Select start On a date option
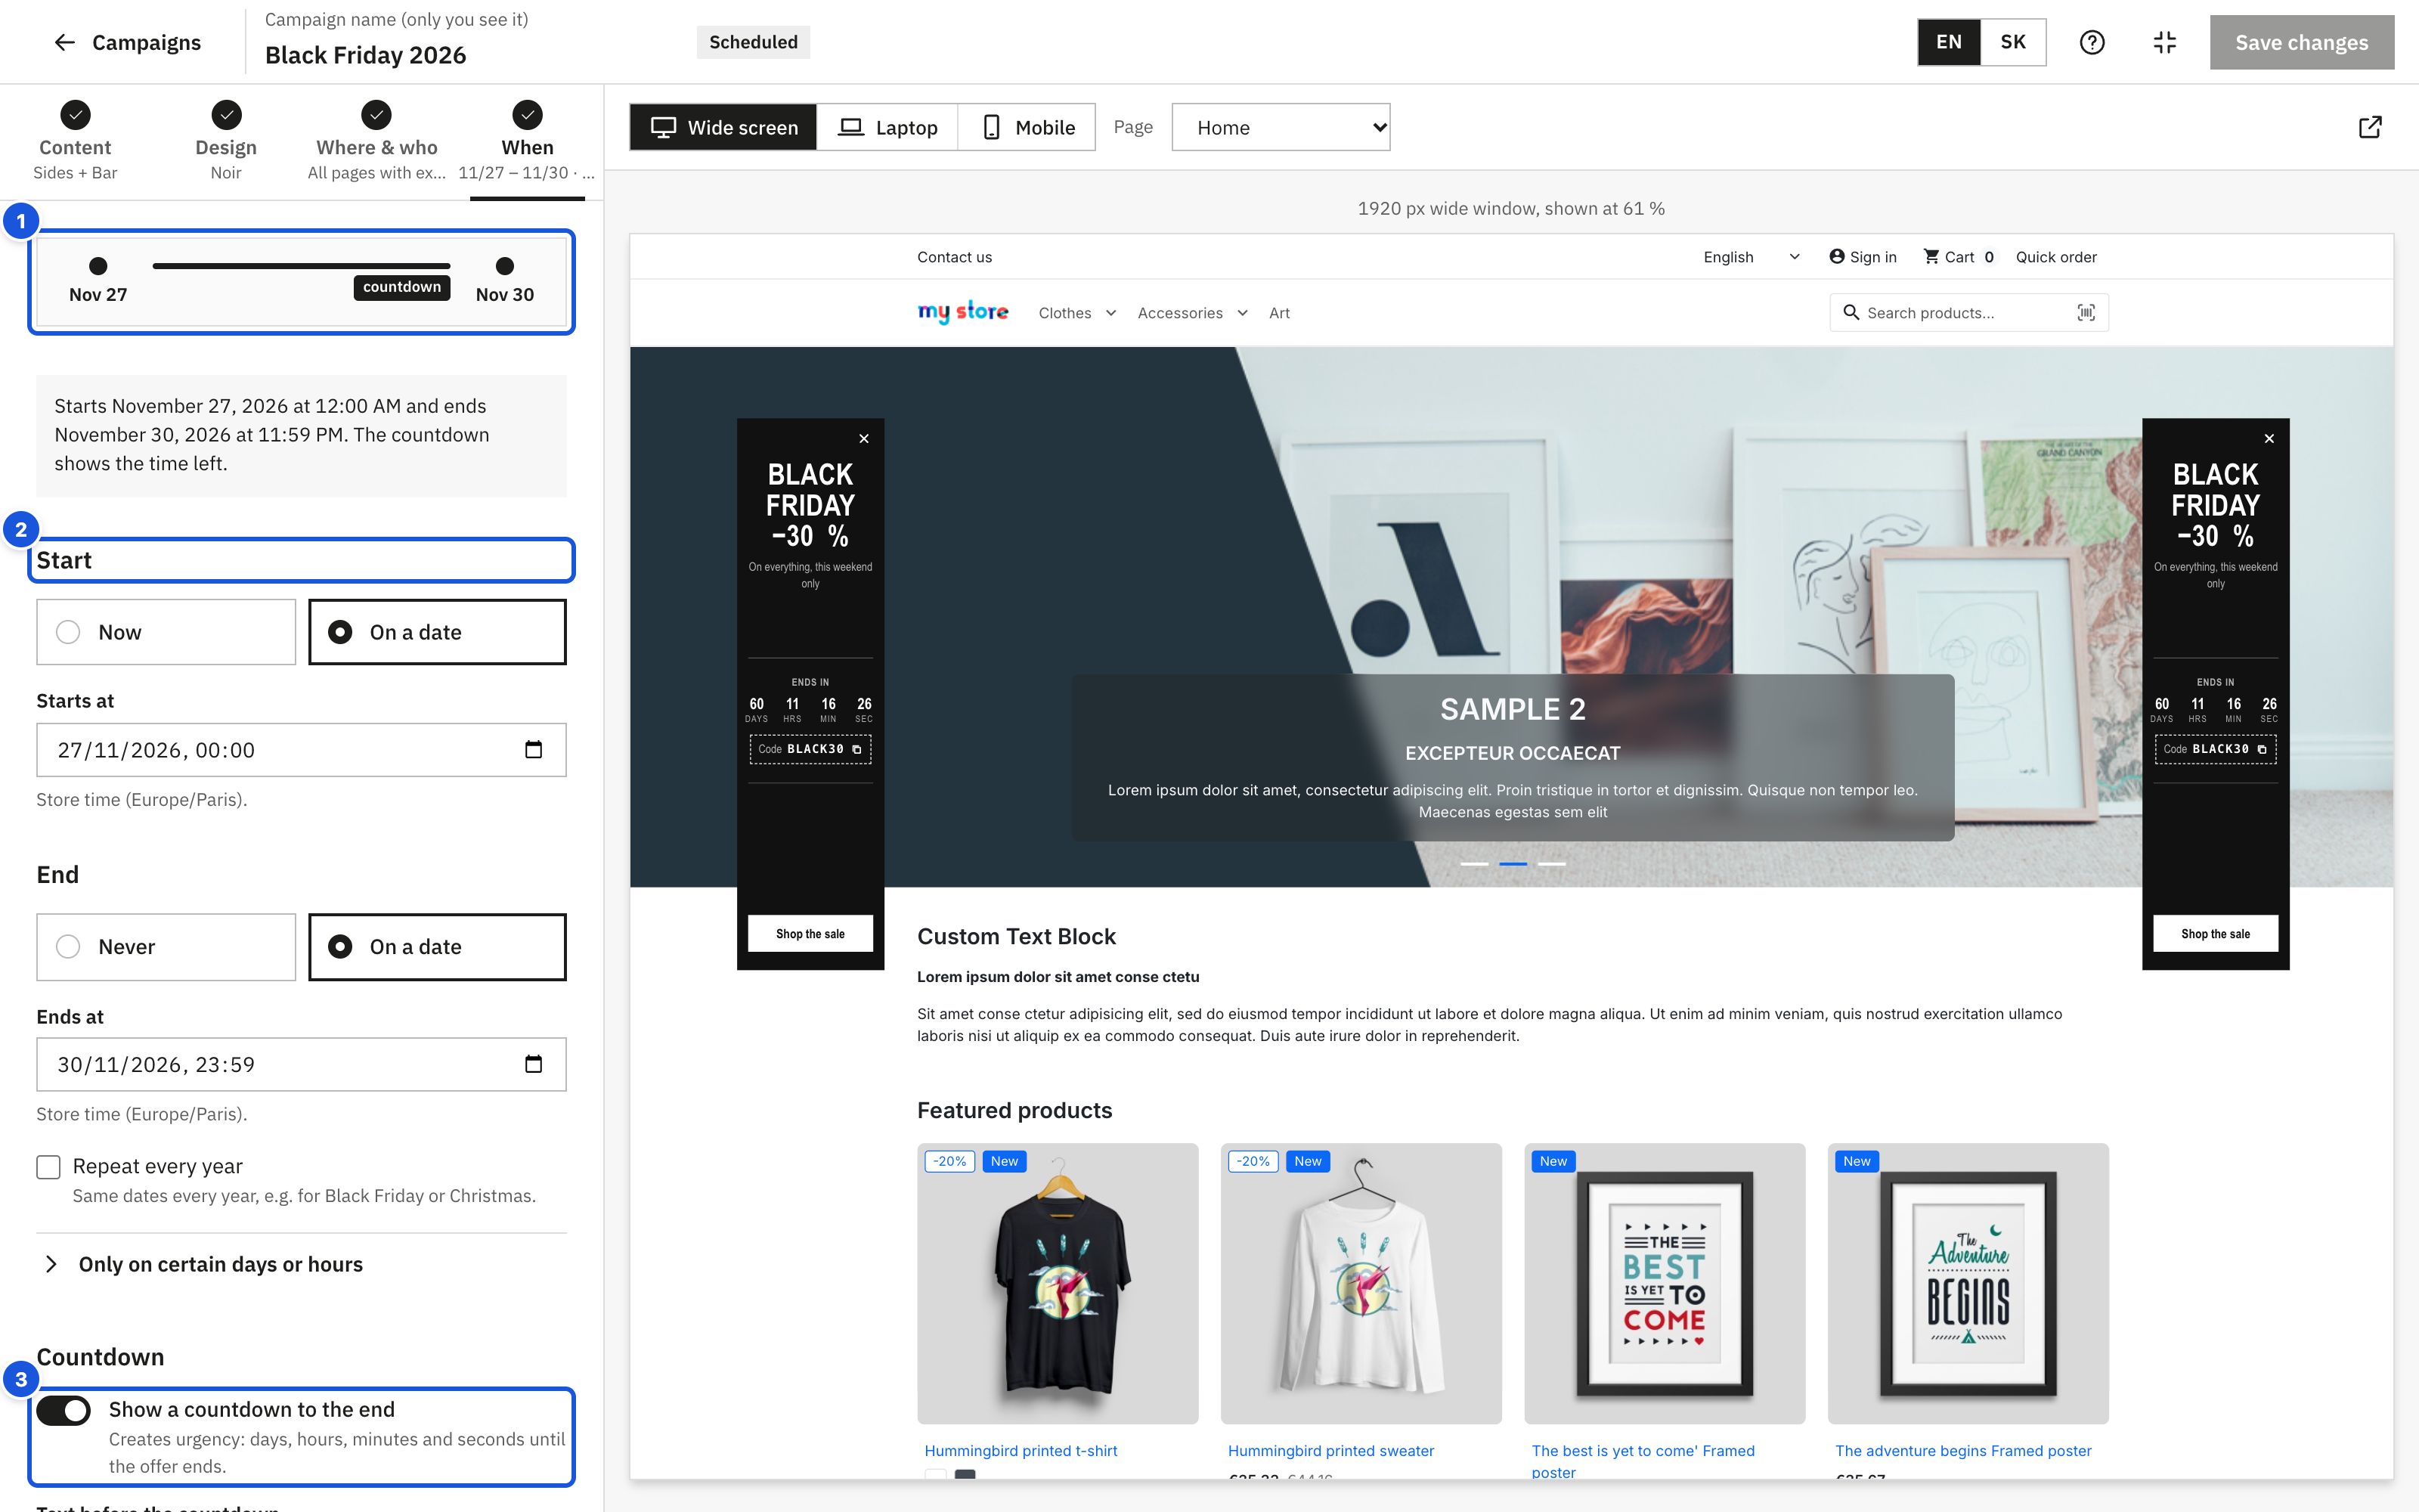The height and width of the screenshot is (1512, 2419). tap(437, 632)
